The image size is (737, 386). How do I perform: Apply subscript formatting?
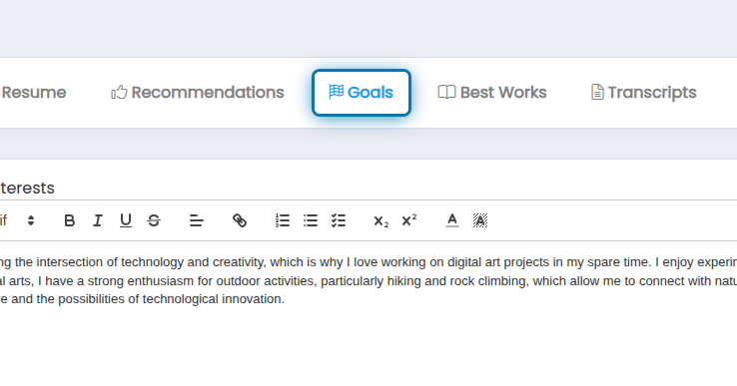point(380,220)
